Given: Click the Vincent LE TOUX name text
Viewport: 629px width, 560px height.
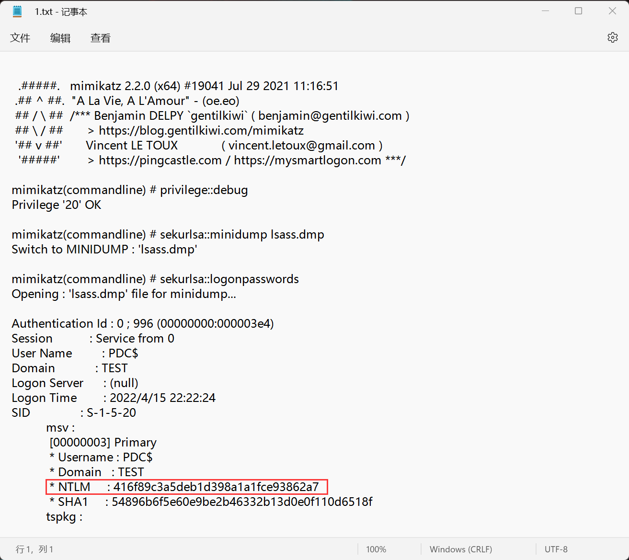Looking at the screenshot, I should pos(132,145).
